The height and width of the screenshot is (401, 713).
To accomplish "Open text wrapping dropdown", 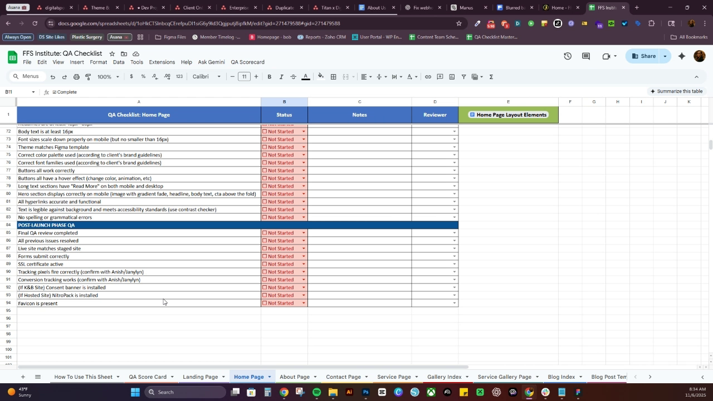I will 397,77.
